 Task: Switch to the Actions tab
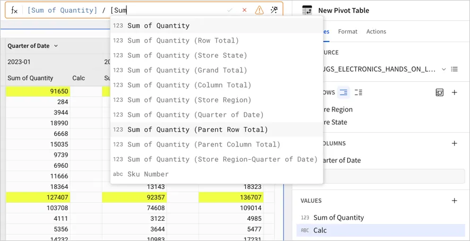(376, 31)
